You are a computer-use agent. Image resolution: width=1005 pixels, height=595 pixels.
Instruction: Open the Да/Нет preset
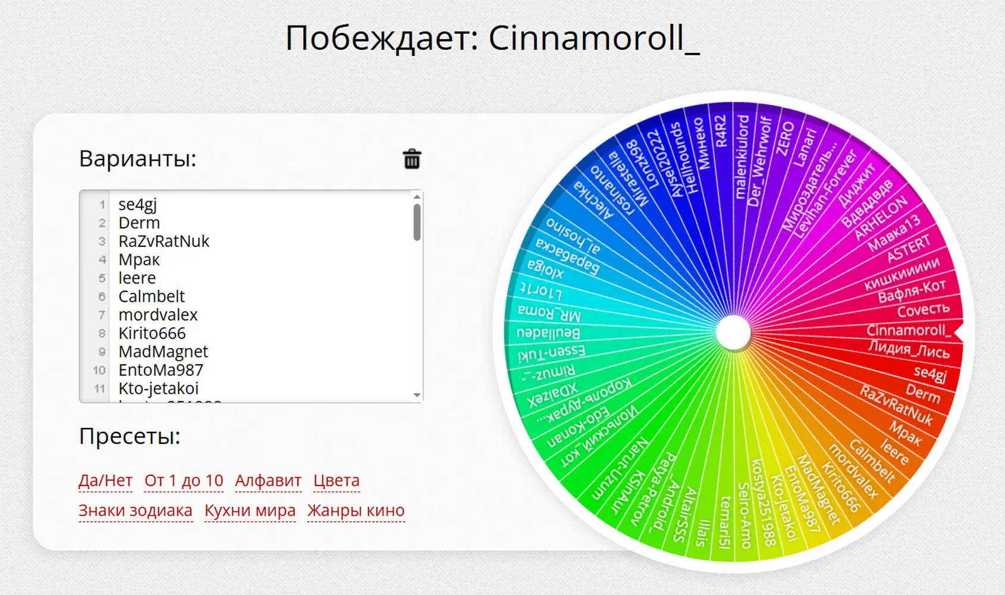tap(105, 480)
